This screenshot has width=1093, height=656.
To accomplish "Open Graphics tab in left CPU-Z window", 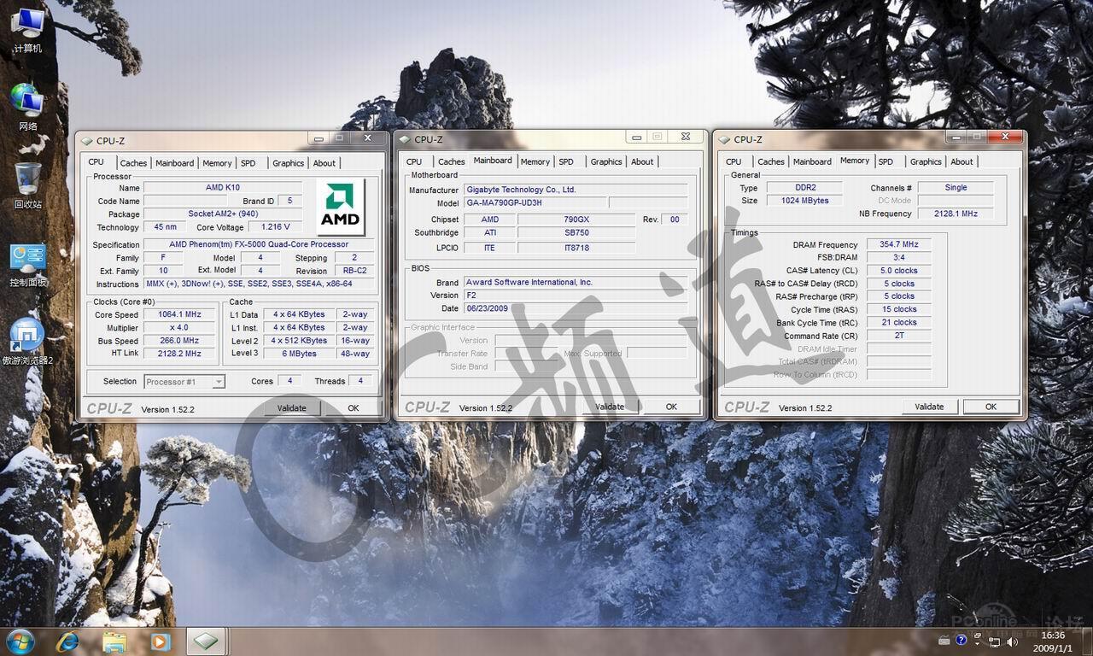I will point(288,163).
